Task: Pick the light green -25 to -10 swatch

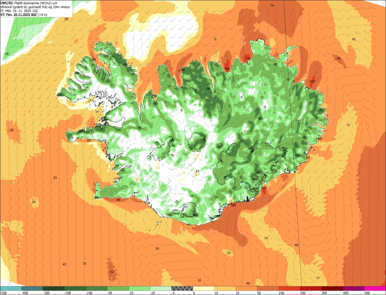Action: pyautogui.click(x=139, y=289)
